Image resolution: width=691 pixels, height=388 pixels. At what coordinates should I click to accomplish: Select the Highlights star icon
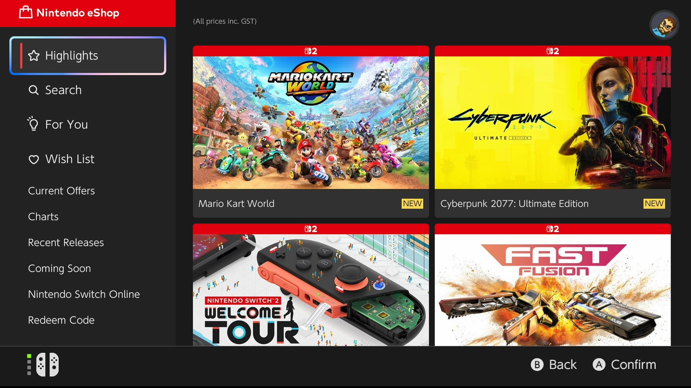point(34,56)
